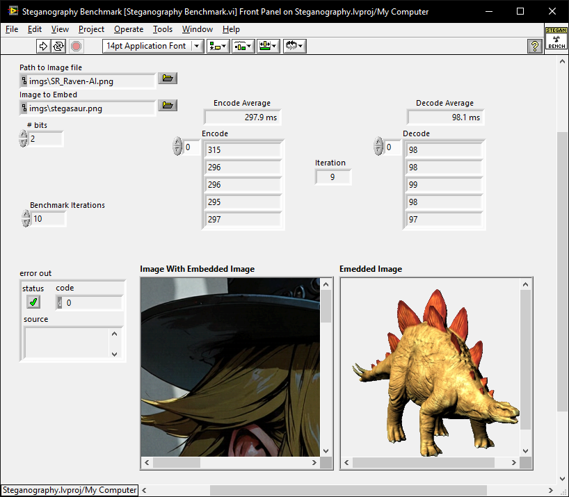Open the Resize Objects tool
The height and width of the screenshot is (497, 569).
pyautogui.click(x=267, y=46)
